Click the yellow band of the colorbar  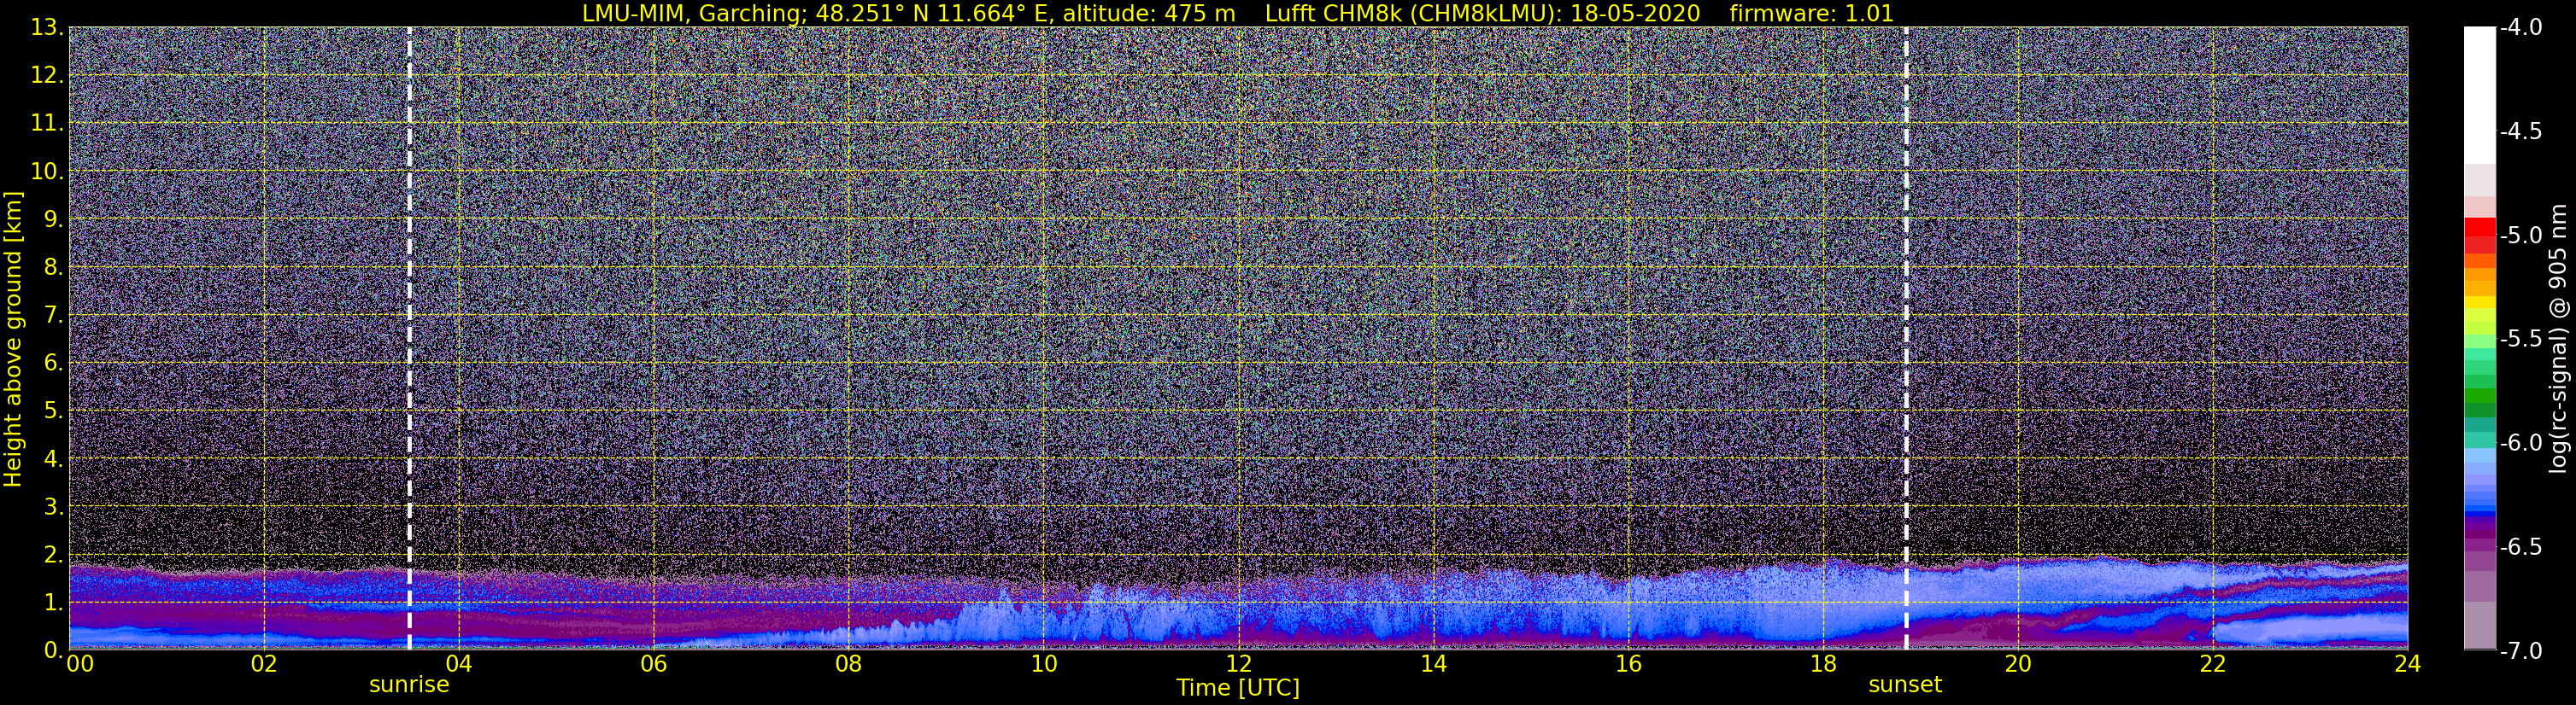(x=2479, y=301)
